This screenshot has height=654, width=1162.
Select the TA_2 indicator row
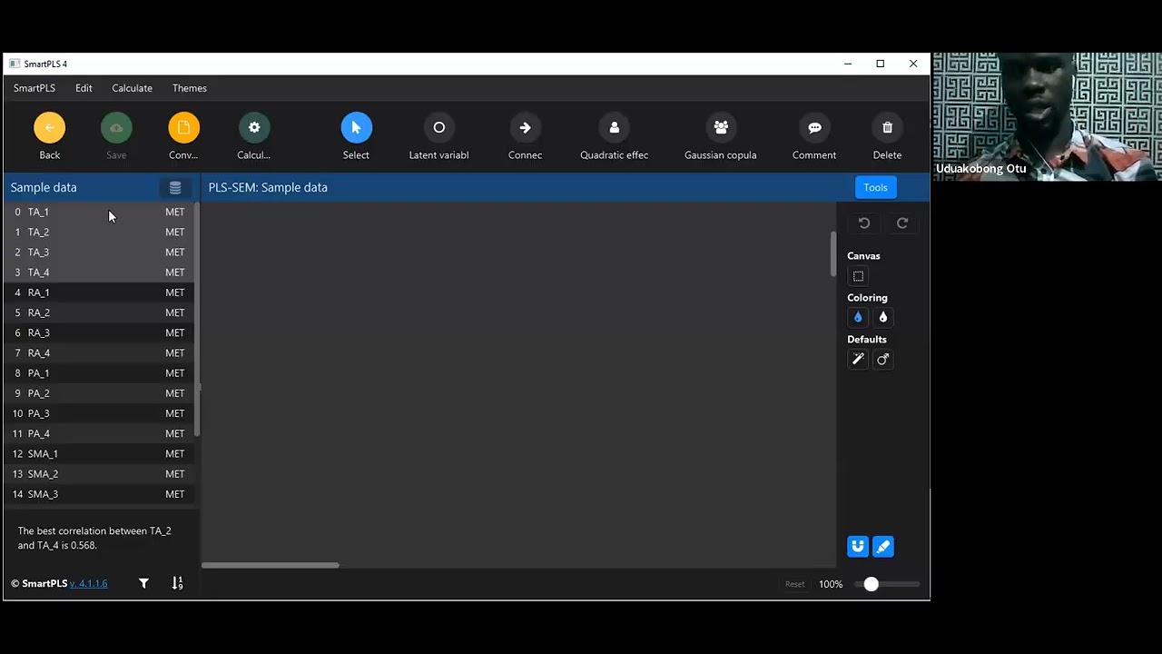tap(99, 232)
